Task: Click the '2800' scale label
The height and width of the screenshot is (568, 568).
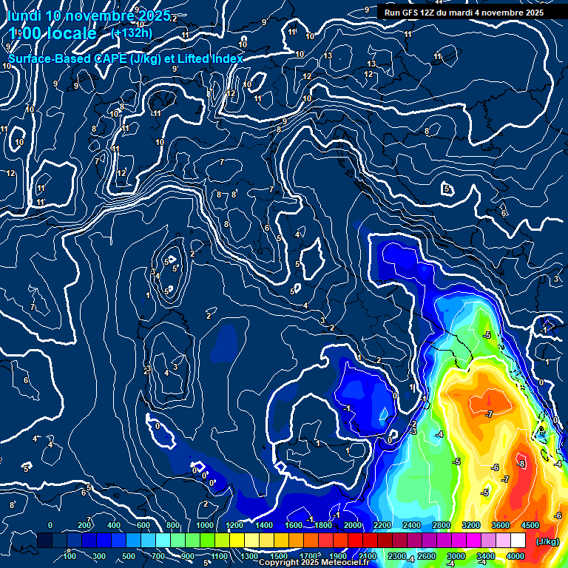Action: tap(442, 525)
